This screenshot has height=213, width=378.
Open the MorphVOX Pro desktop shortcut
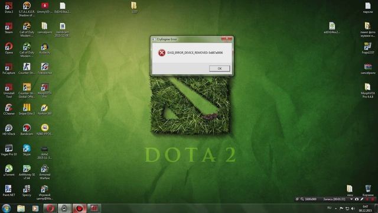[x=45, y=91]
